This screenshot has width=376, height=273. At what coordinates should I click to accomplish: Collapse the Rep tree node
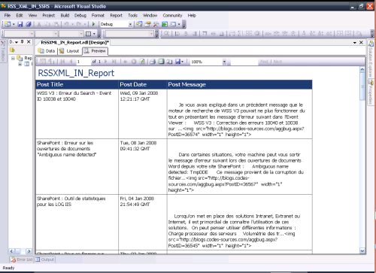point(13,58)
